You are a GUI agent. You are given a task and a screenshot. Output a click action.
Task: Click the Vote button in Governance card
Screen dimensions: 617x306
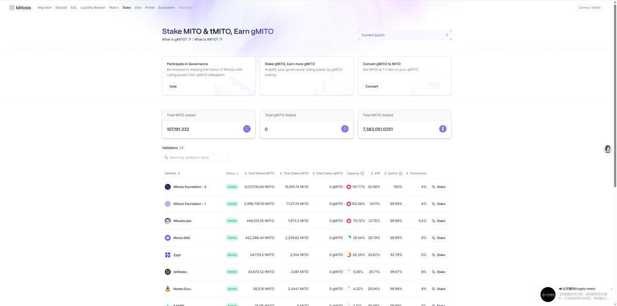coord(173,86)
